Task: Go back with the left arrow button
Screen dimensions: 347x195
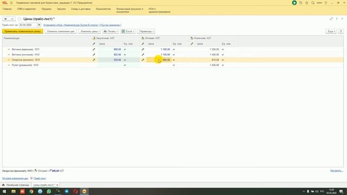Action: pyautogui.click(x=6, y=19)
